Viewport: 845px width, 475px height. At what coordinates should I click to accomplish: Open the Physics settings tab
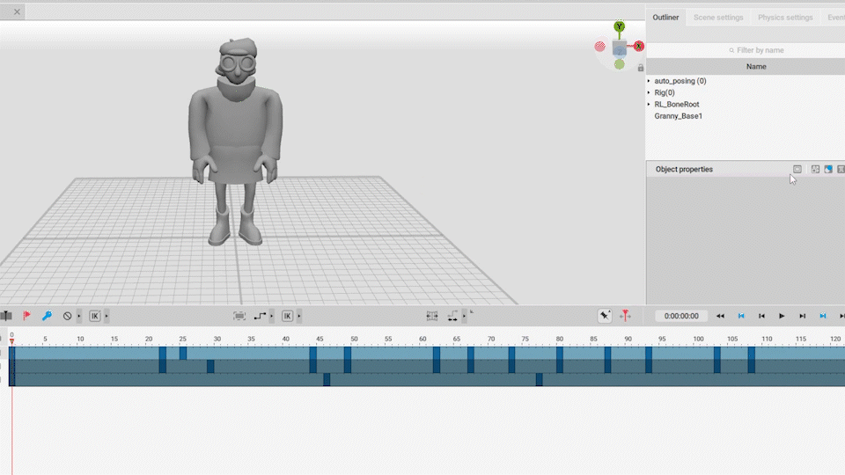pos(785,18)
